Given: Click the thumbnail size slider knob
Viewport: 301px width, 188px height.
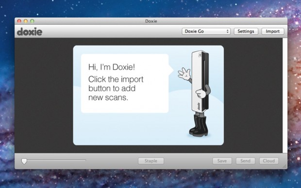Looking at the screenshot, I should coord(24,161).
